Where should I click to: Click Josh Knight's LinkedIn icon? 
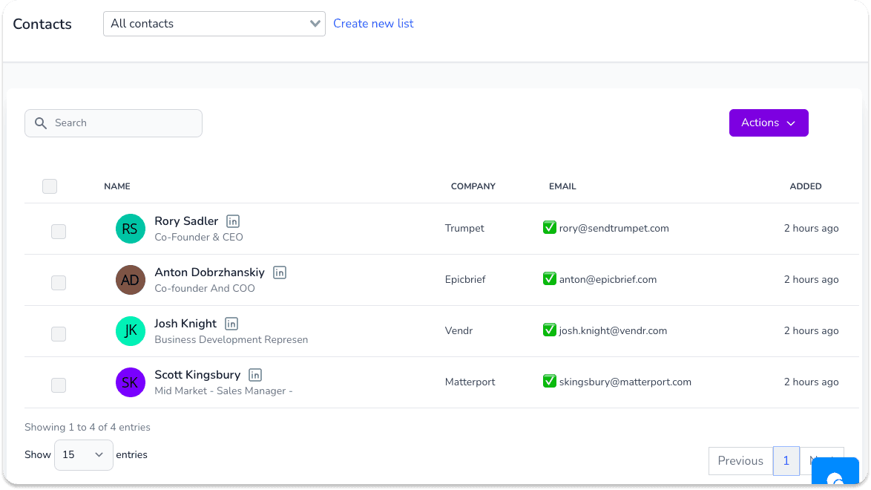(x=231, y=324)
